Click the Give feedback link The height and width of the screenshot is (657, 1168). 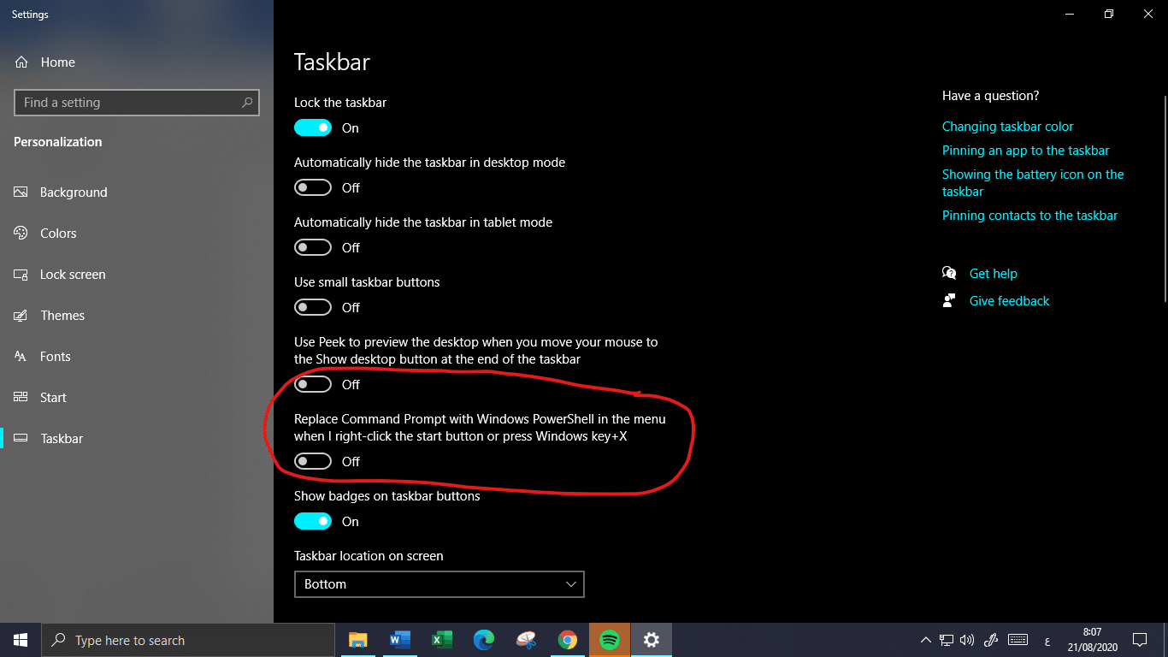point(1009,301)
